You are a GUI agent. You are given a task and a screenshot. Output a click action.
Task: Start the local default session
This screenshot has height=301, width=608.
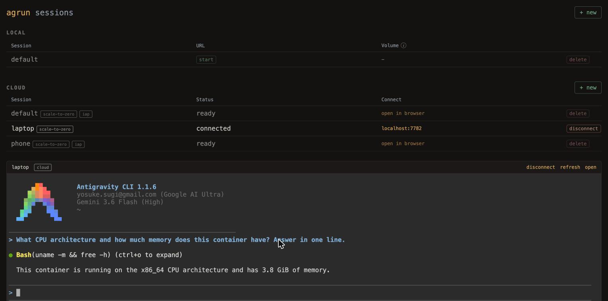206,60
